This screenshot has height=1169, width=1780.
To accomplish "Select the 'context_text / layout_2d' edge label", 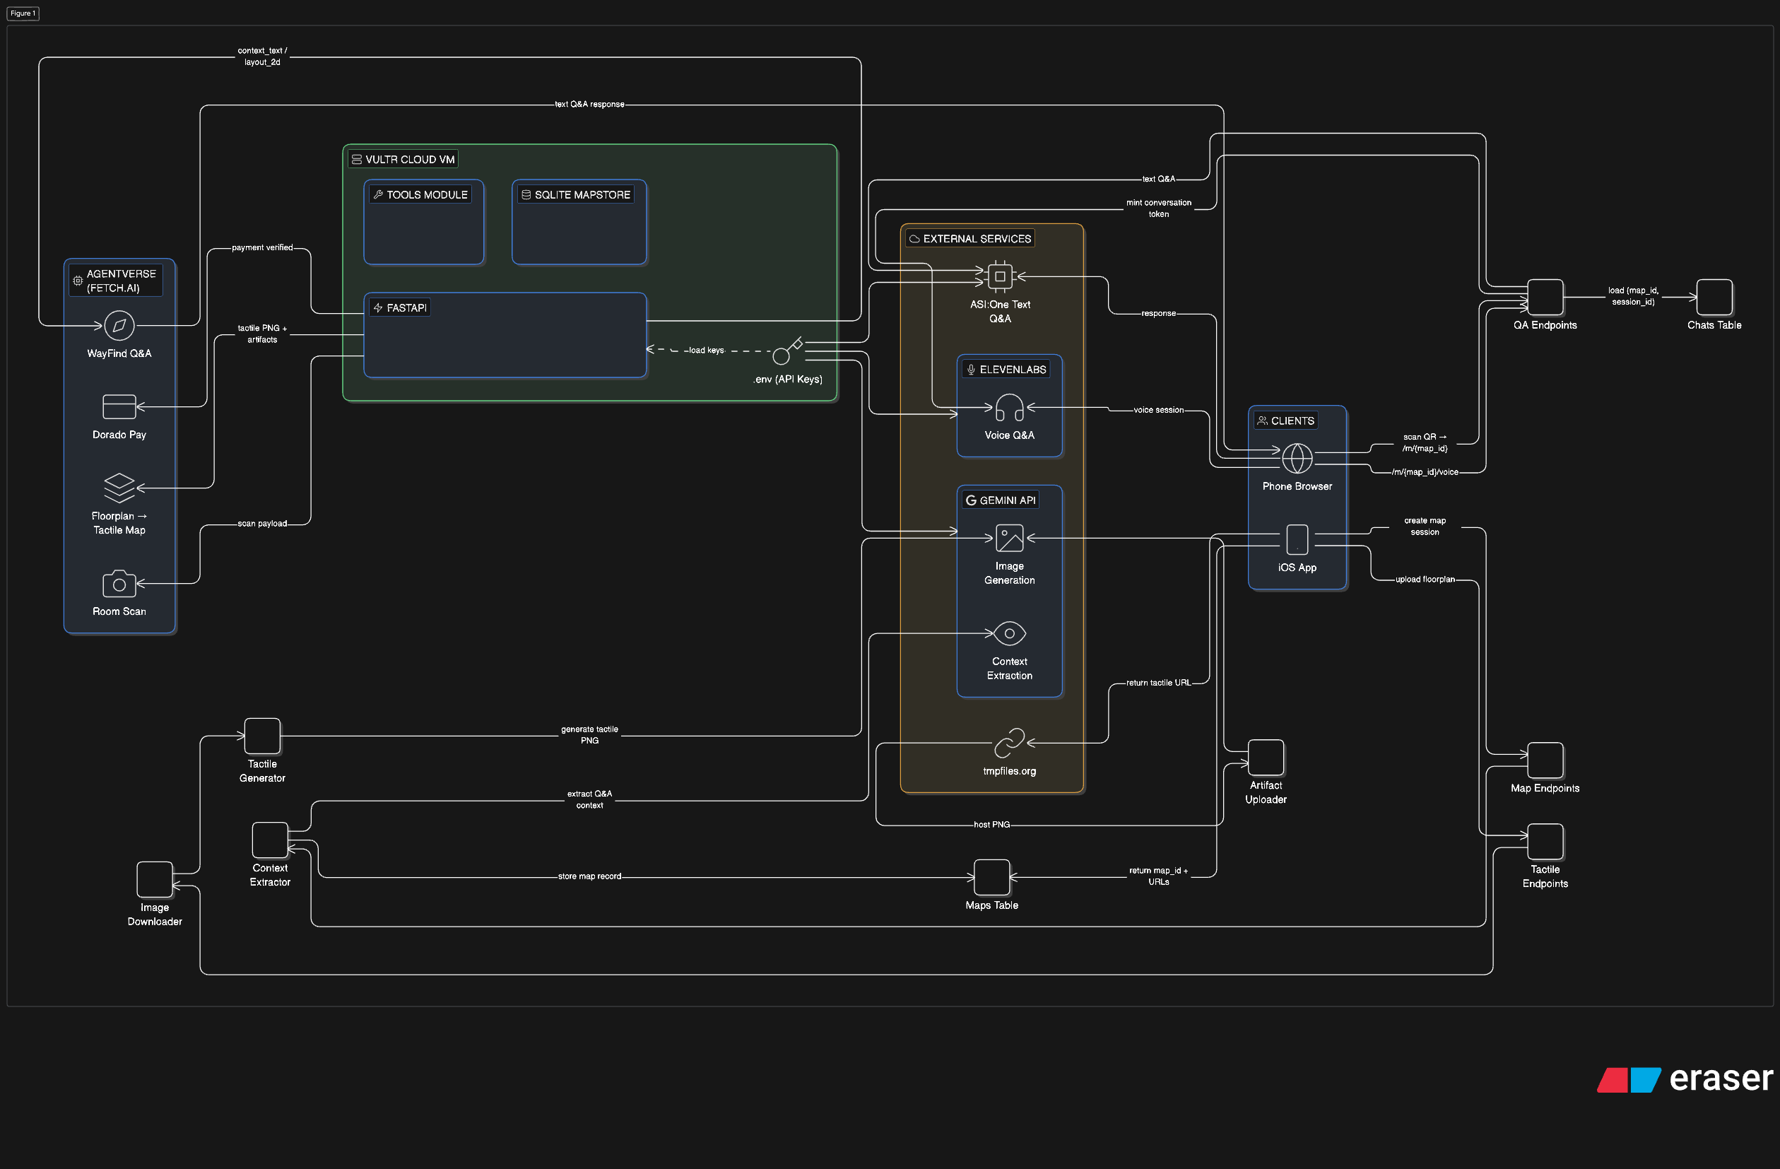I will (x=262, y=57).
